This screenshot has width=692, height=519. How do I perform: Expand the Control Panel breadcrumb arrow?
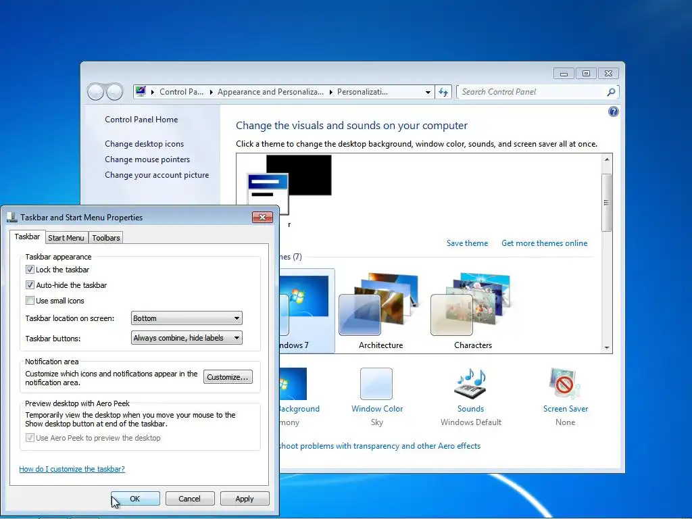click(x=211, y=92)
